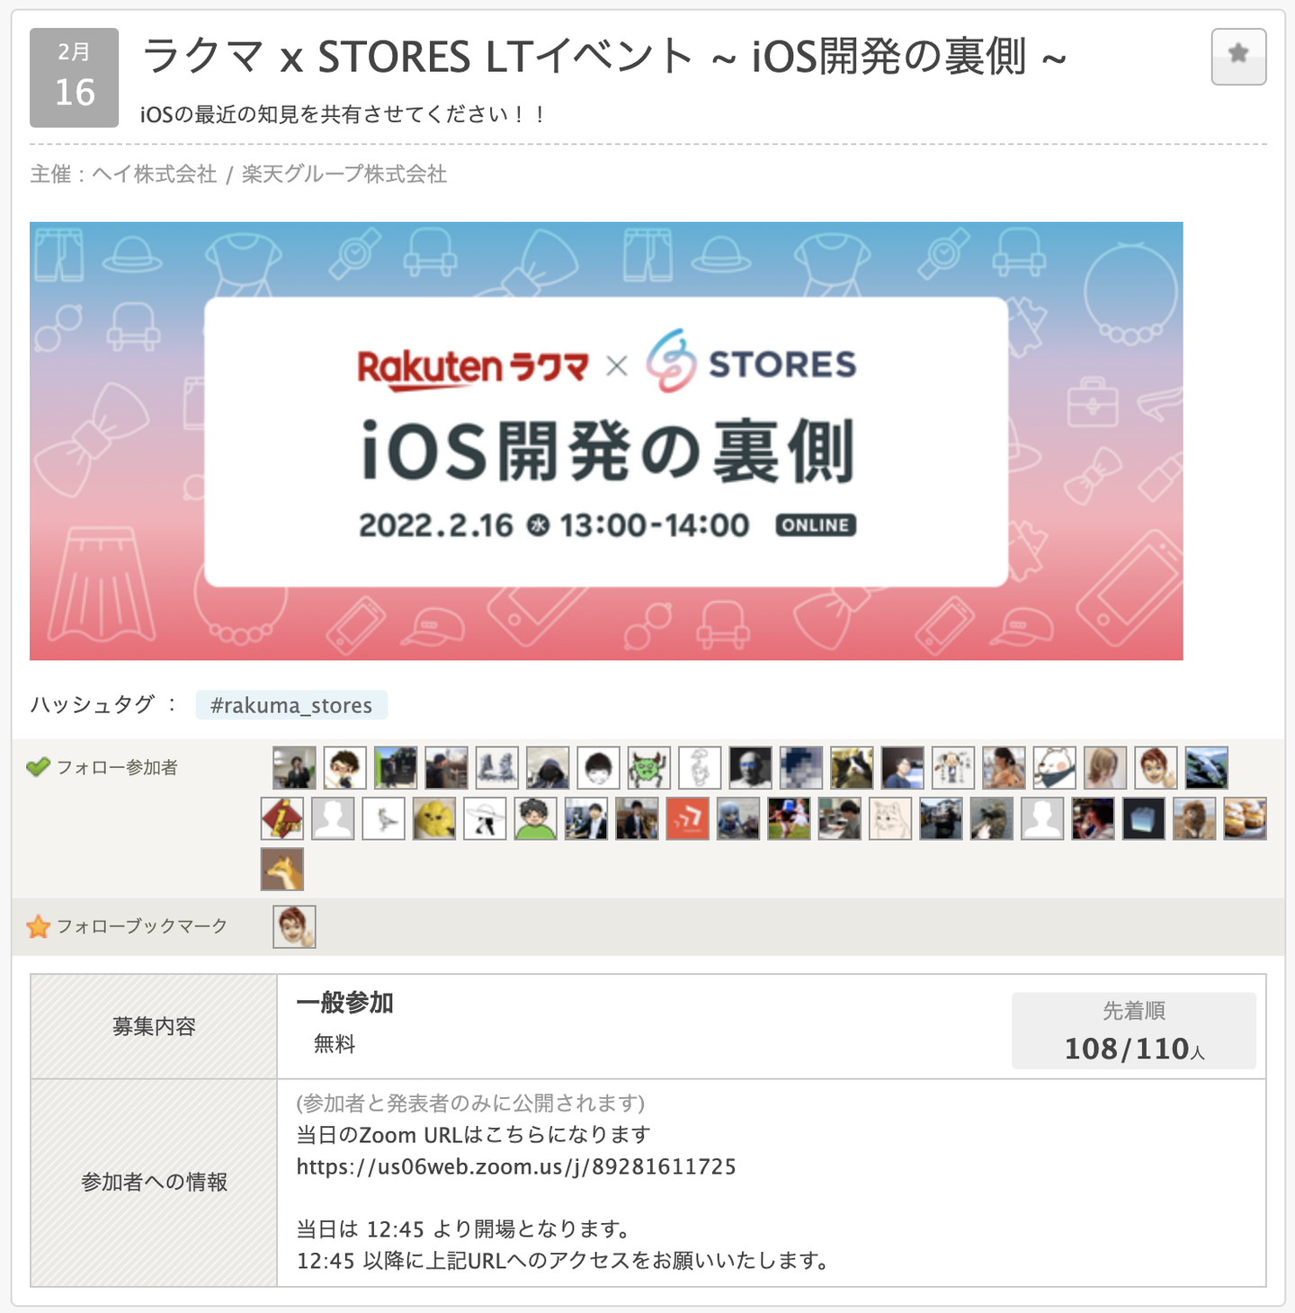Viewport: 1295px width, 1313px height.
Task: Click the February 16 date badge
Action: click(74, 77)
